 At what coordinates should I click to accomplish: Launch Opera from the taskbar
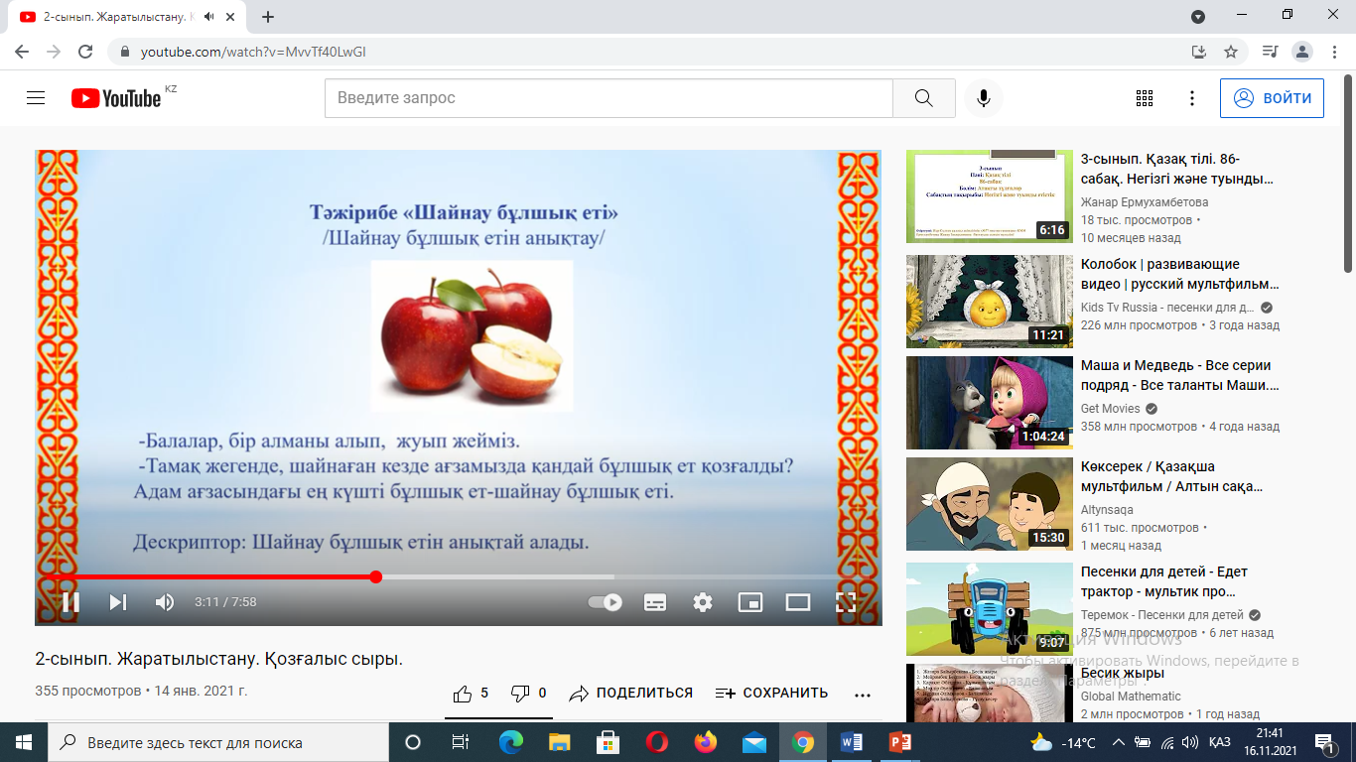(657, 742)
